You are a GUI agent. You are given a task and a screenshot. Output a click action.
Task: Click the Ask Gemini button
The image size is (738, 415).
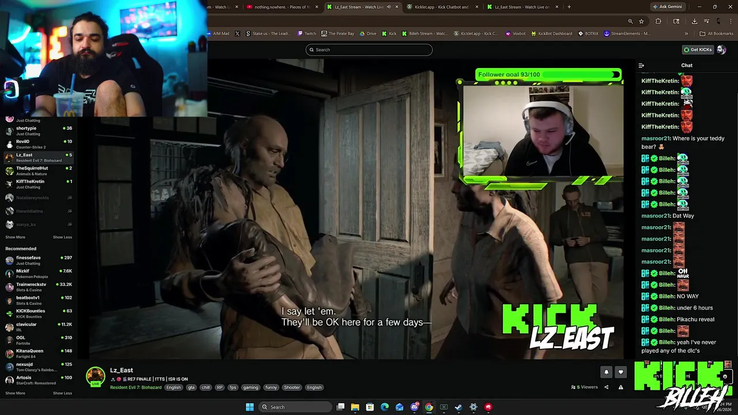[667, 7]
